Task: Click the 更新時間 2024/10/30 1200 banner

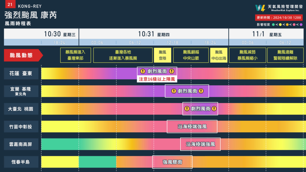Action: click(x=279, y=18)
